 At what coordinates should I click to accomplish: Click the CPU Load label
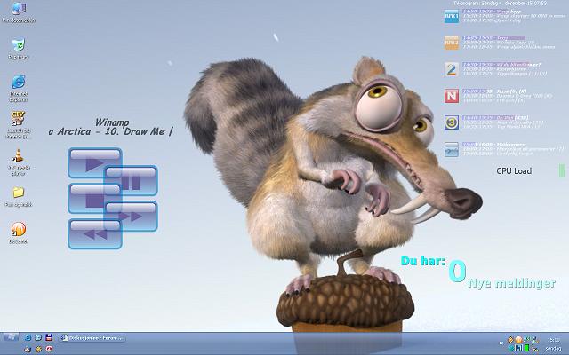514,171
